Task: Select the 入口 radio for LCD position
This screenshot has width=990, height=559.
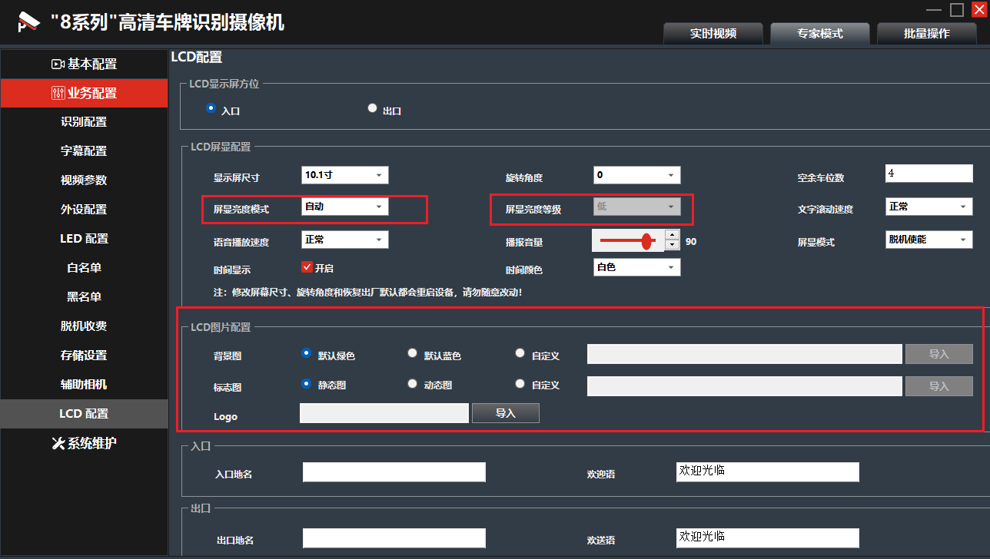Action: pyautogui.click(x=211, y=108)
